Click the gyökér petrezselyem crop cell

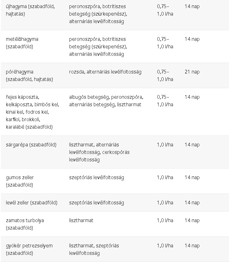click(29, 249)
